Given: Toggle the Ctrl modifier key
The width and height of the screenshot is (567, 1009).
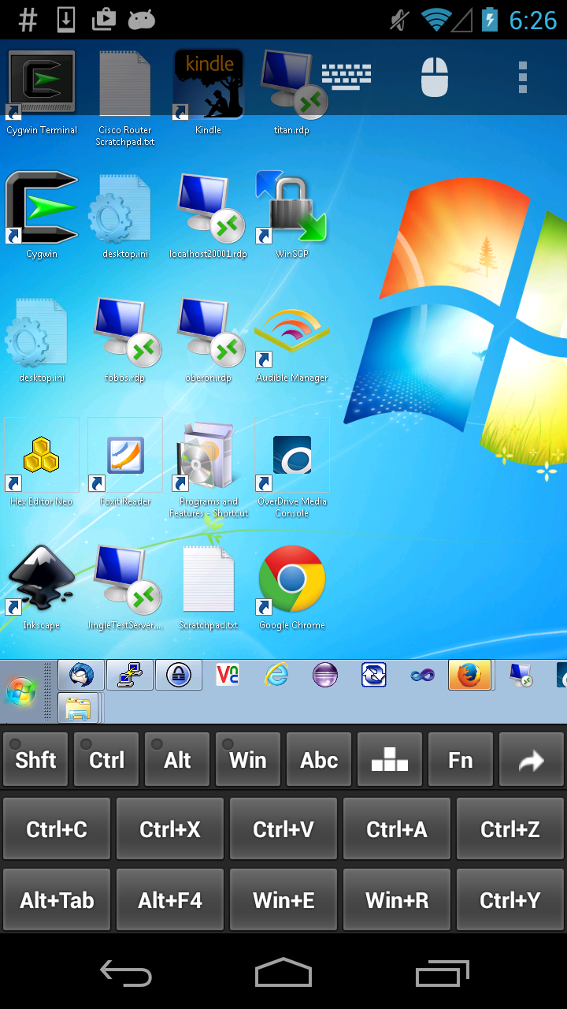Looking at the screenshot, I should pyautogui.click(x=106, y=760).
